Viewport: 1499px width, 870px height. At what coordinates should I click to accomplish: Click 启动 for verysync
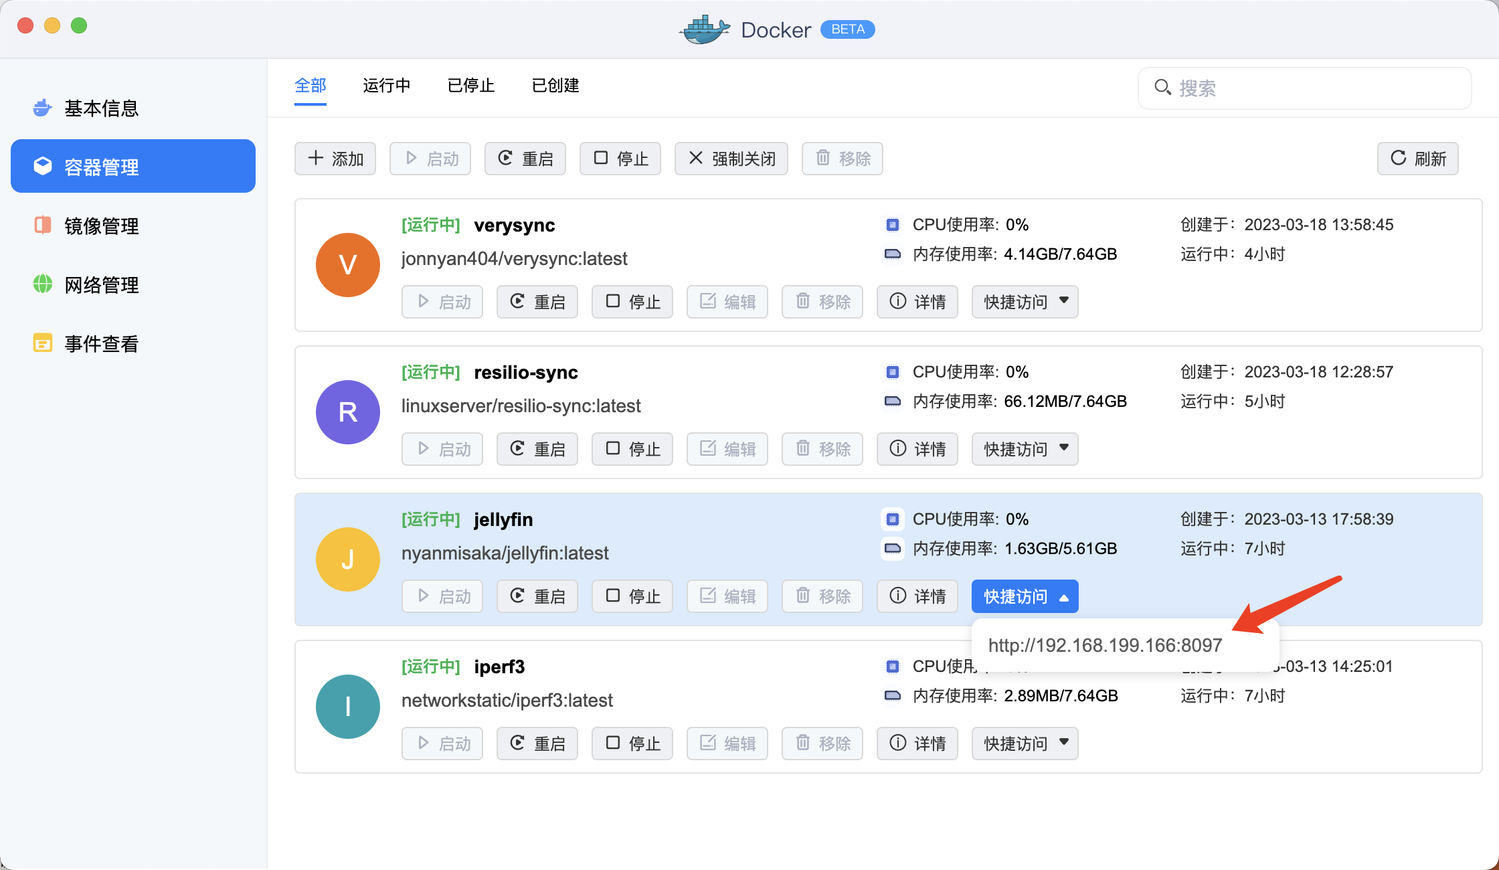442,302
